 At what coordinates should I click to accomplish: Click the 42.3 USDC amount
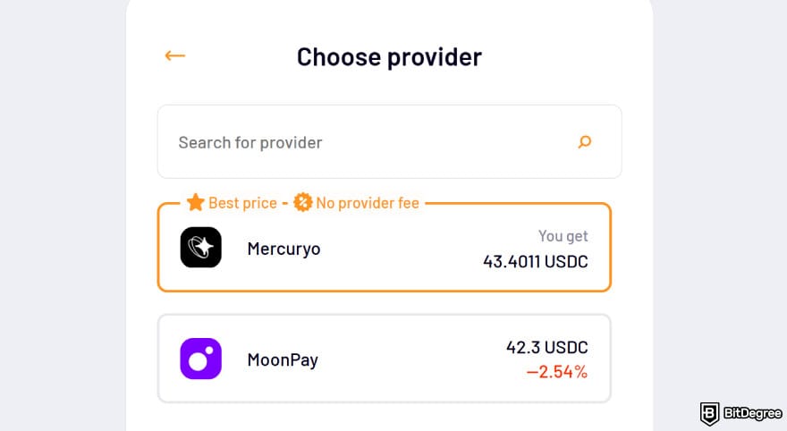point(546,347)
